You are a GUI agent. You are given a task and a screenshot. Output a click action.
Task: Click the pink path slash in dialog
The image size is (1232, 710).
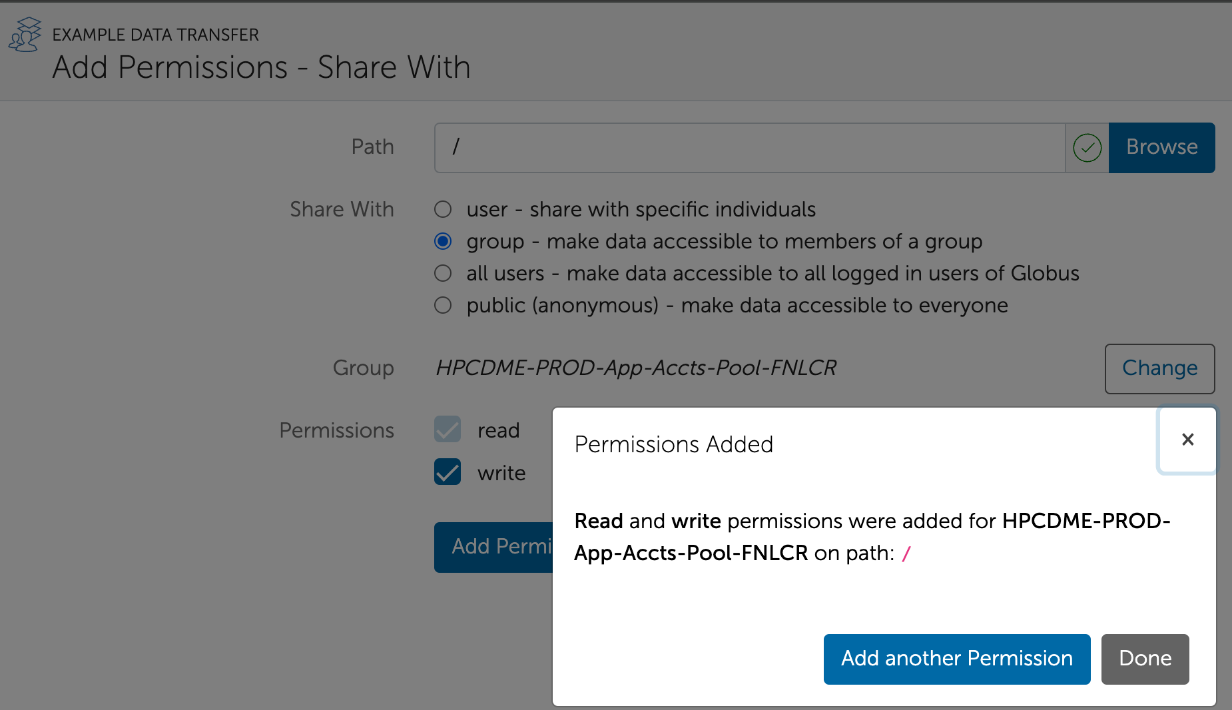coord(906,553)
